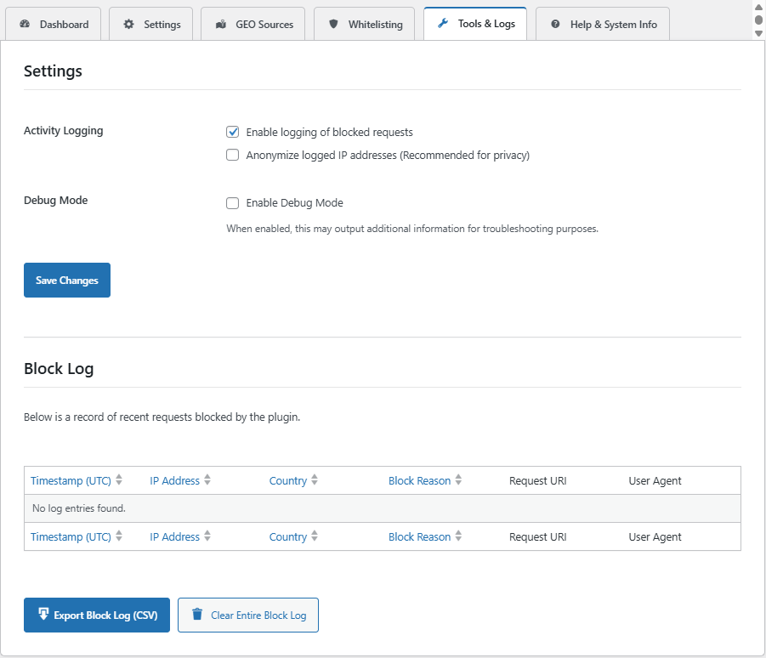Click the Whitelisting shield icon
This screenshot has width=766, height=658.
tap(333, 25)
